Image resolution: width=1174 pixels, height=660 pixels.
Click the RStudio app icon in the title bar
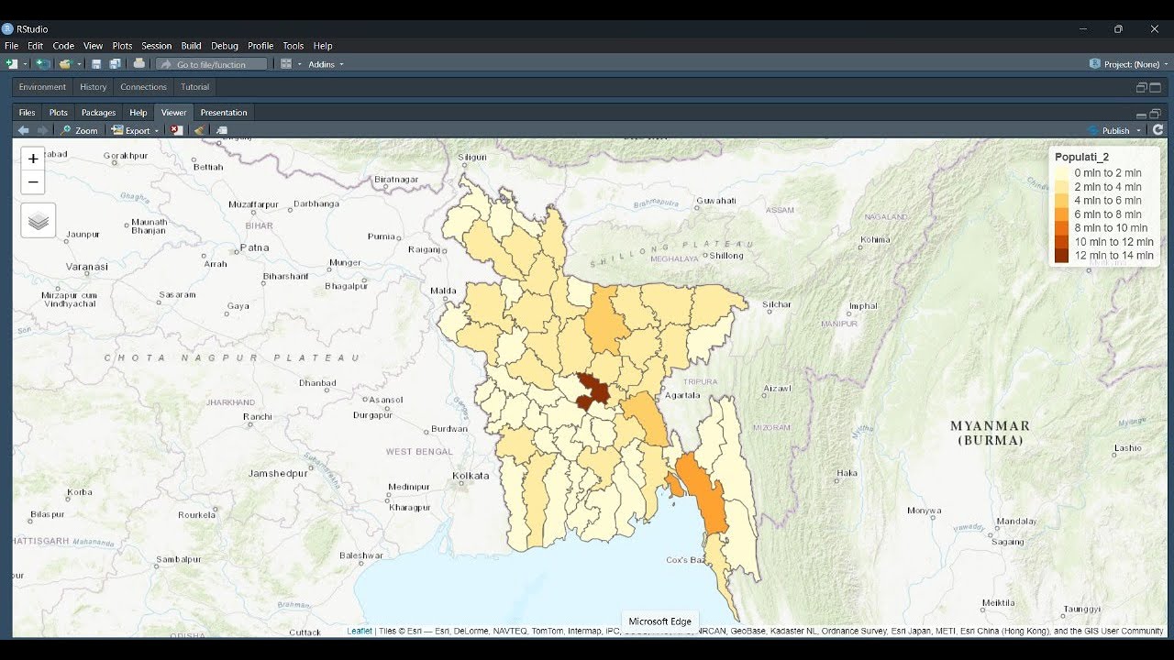point(7,28)
